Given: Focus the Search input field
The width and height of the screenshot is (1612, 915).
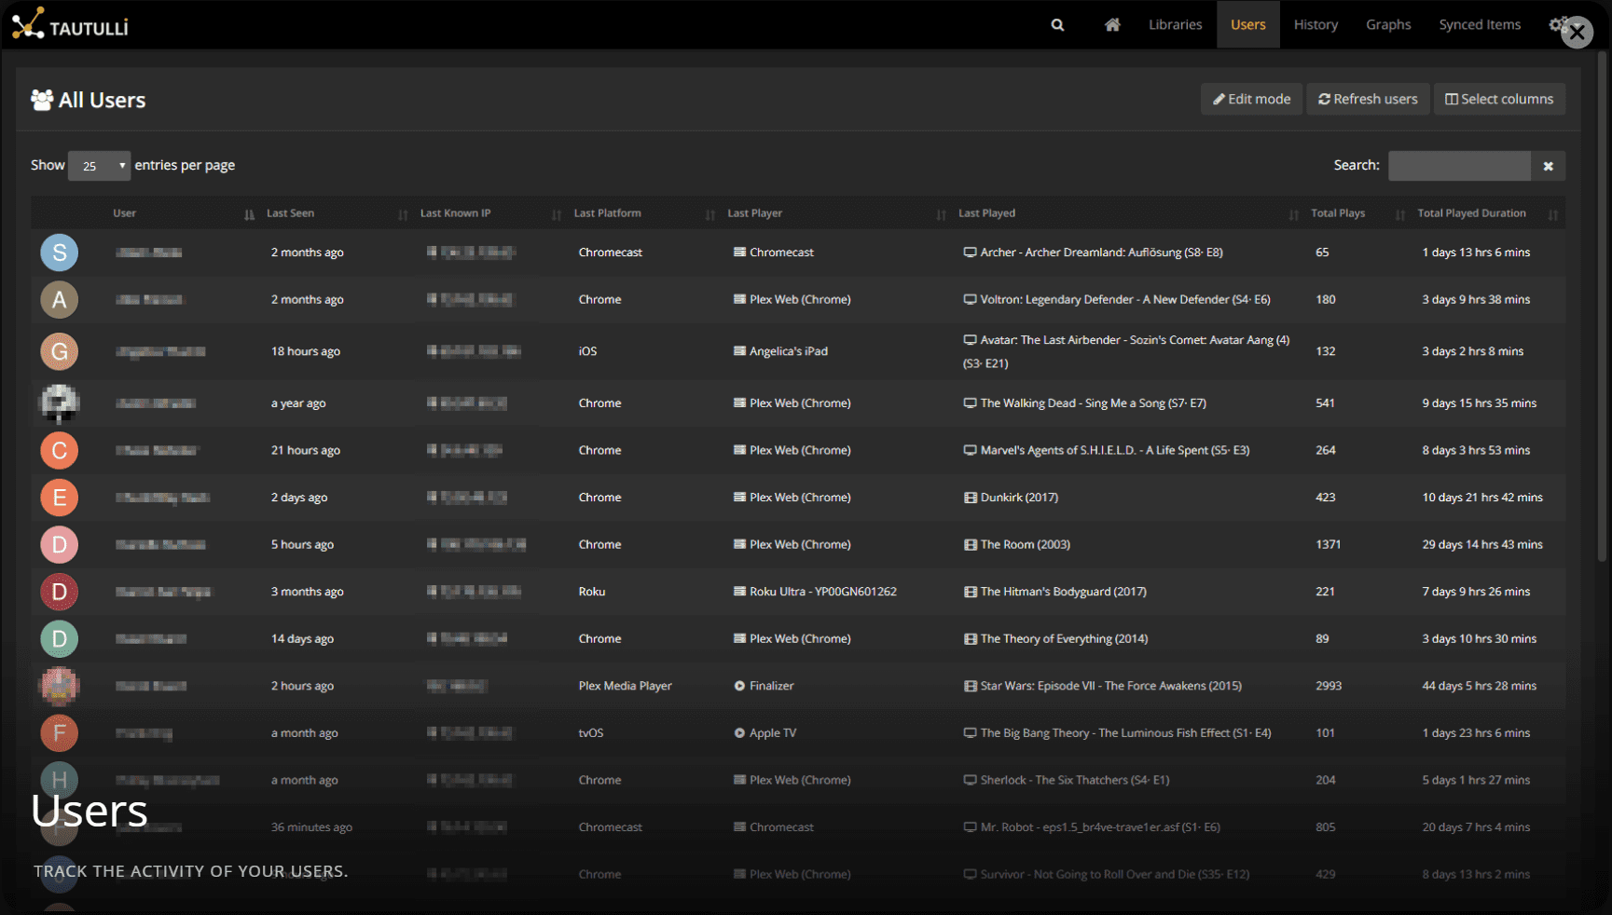Looking at the screenshot, I should 1459,166.
